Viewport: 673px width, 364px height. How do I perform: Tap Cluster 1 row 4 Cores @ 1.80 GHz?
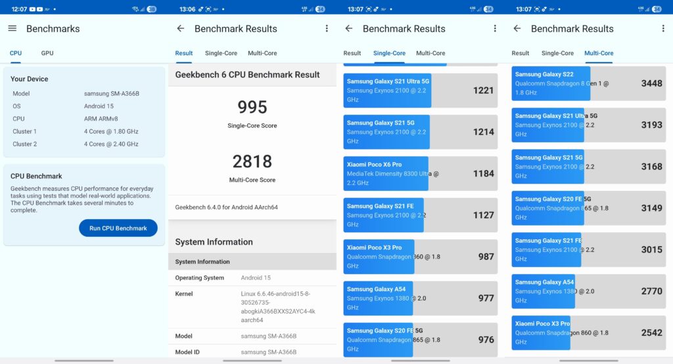[x=84, y=131]
